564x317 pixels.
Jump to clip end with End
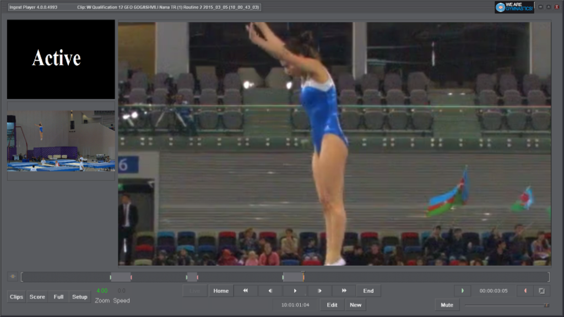pyautogui.click(x=368, y=291)
